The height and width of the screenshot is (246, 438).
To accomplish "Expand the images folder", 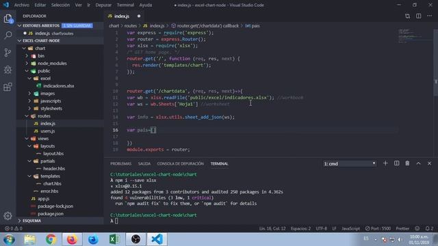I will (29, 94).
